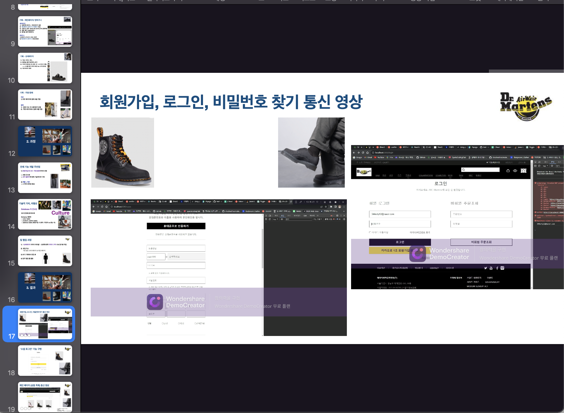Click the shopping bag icon in the login video
Screen dimensions: 564x413
[508, 171]
